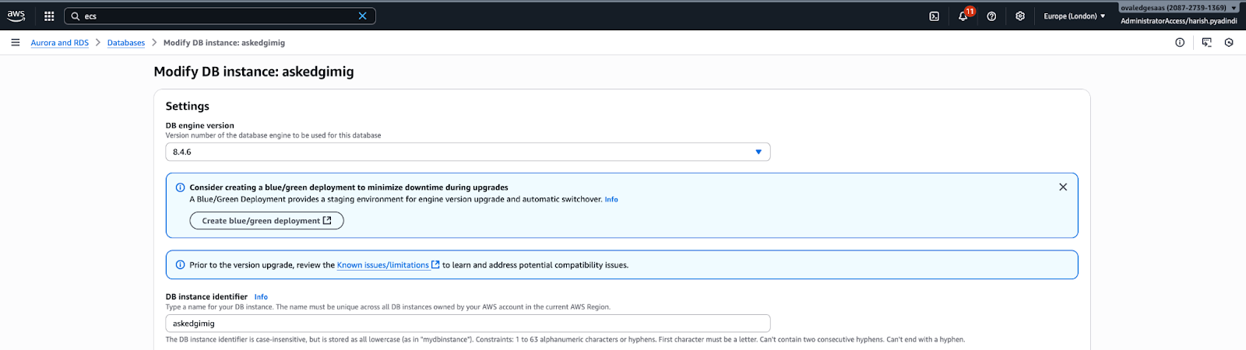This screenshot has height=350, width=1246.
Task: Open the AWS CloudShell icon
Action: pos(934,16)
